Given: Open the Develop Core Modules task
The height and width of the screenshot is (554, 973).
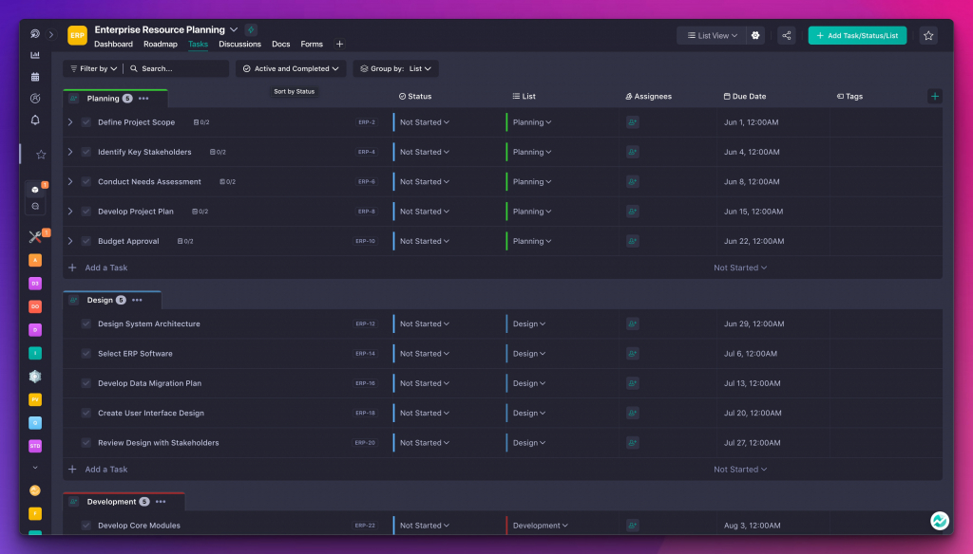Looking at the screenshot, I should pos(139,525).
